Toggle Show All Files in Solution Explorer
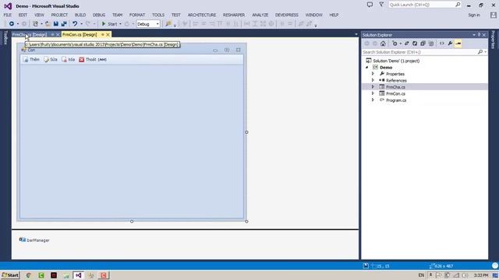Viewport: 499px width, 280px height. point(431,44)
